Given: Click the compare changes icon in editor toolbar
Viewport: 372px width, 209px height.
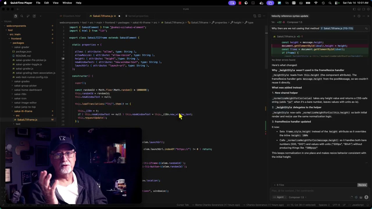Looking at the screenshot, I should pyautogui.click(x=255, y=16).
